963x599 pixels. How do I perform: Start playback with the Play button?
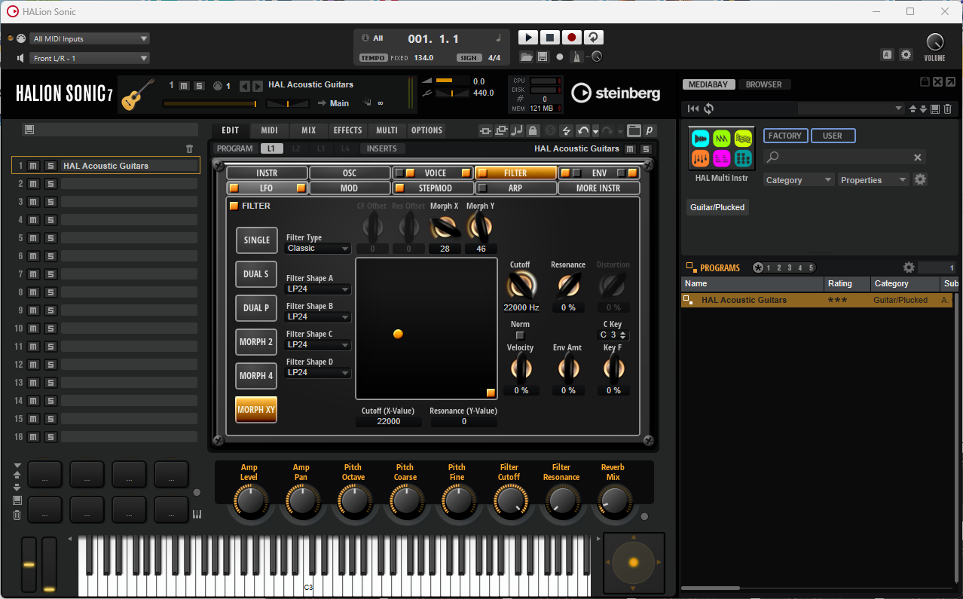coord(528,38)
